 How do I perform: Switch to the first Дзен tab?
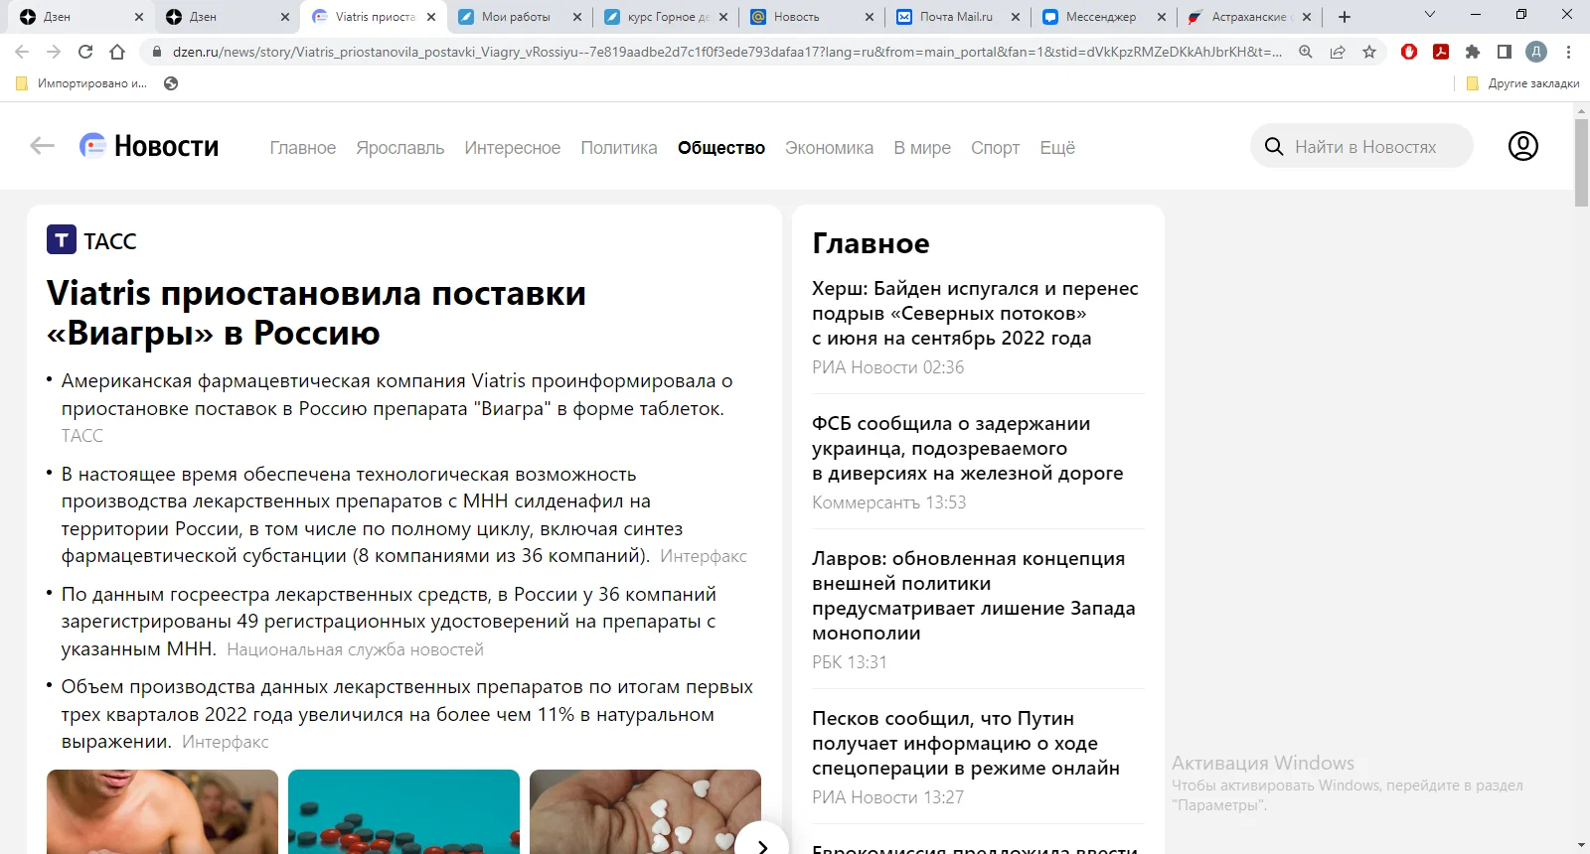tap(82, 17)
